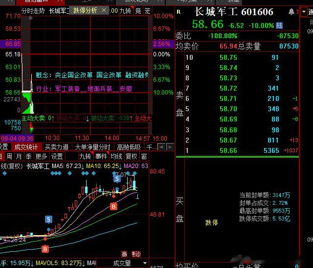
Task: Click the 诊 diagnosis button at the chart bottom
Action: (136, 254)
